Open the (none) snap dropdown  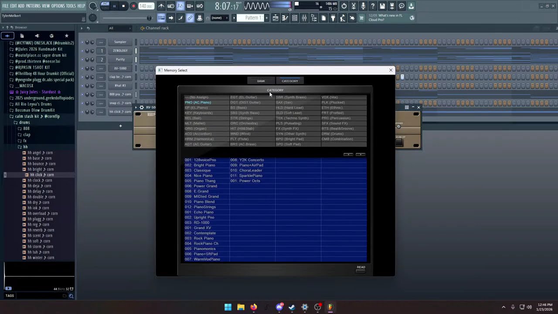(220, 18)
